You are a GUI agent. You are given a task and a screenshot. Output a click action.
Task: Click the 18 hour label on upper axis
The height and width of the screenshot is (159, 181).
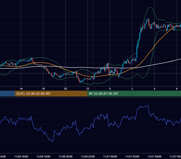[43, 89]
